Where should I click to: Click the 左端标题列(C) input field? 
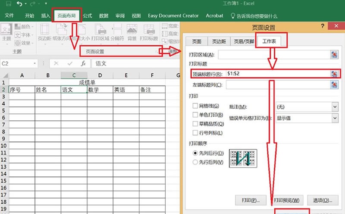pyautogui.click(x=278, y=85)
